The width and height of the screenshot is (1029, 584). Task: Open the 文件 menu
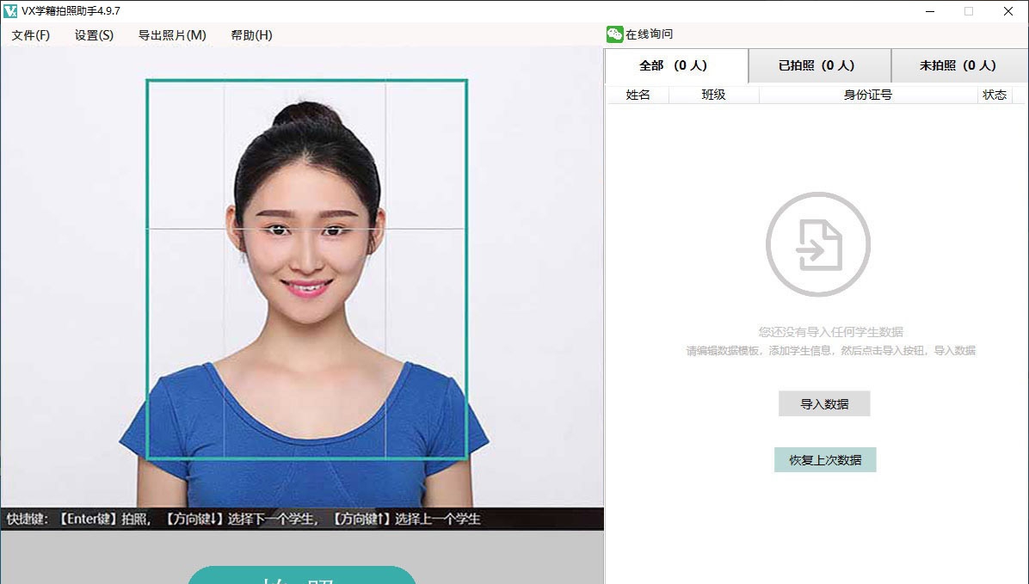coord(28,35)
